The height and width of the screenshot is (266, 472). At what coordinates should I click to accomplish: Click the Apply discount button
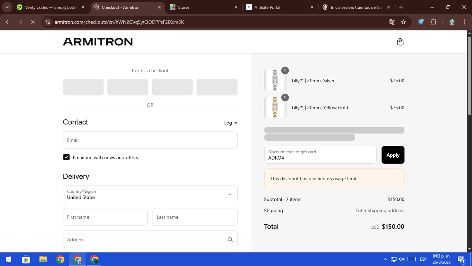point(393,155)
